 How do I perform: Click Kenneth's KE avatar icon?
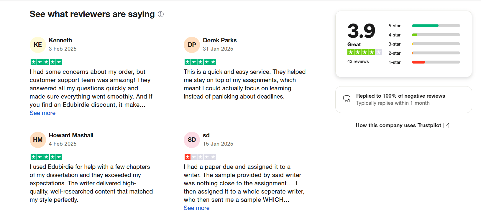(38, 45)
